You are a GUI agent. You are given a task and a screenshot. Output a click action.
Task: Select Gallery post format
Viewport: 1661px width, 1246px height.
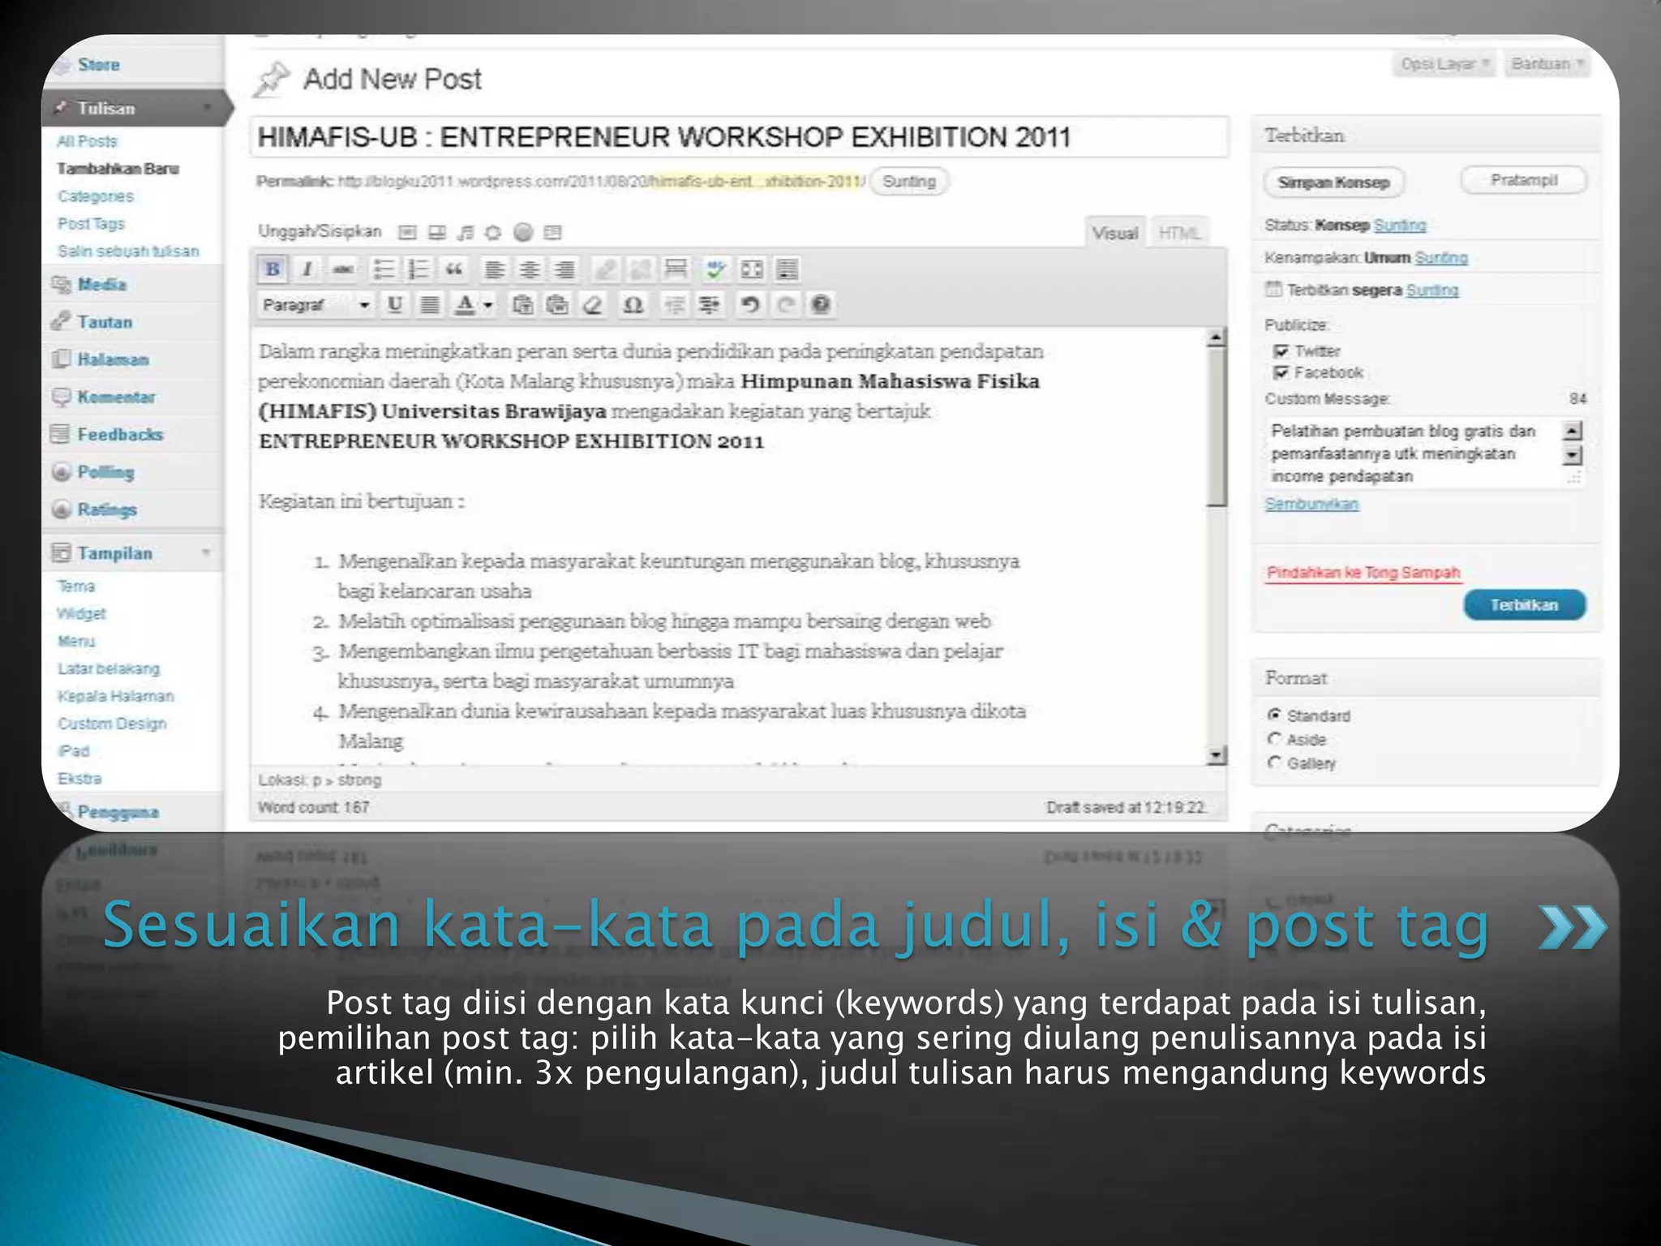point(1274,763)
